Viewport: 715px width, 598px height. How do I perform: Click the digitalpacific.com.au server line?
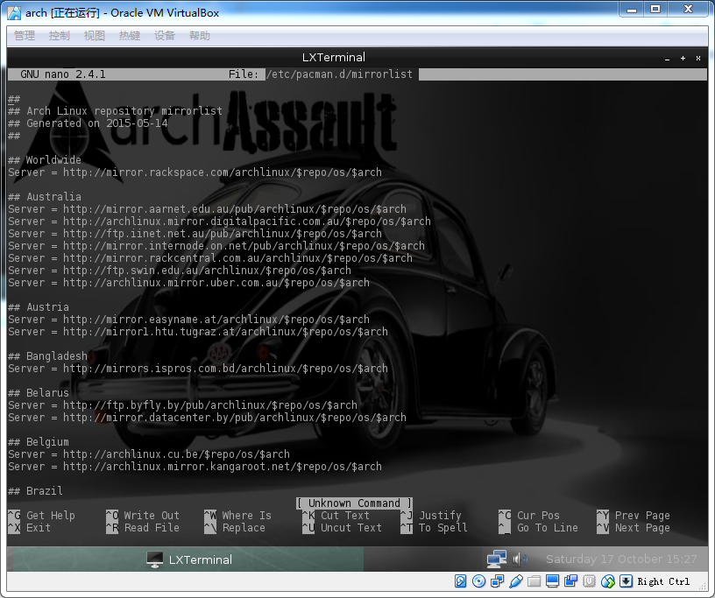(x=219, y=222)
